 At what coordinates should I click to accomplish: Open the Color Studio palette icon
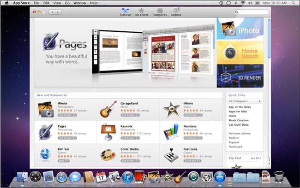(x=108, y=154)
